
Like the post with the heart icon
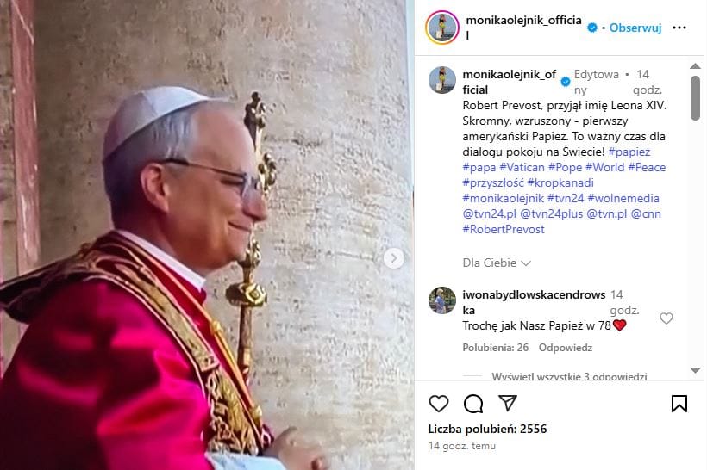[438, 404]
